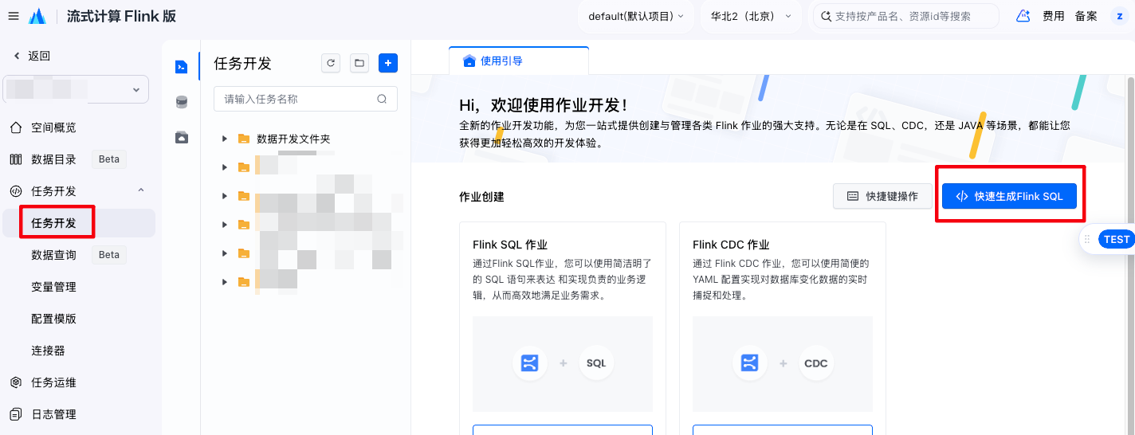Click the 快速生成Flink SQL button
The width and height of the screenshot is (1135, 435).
coord(1009,196)
